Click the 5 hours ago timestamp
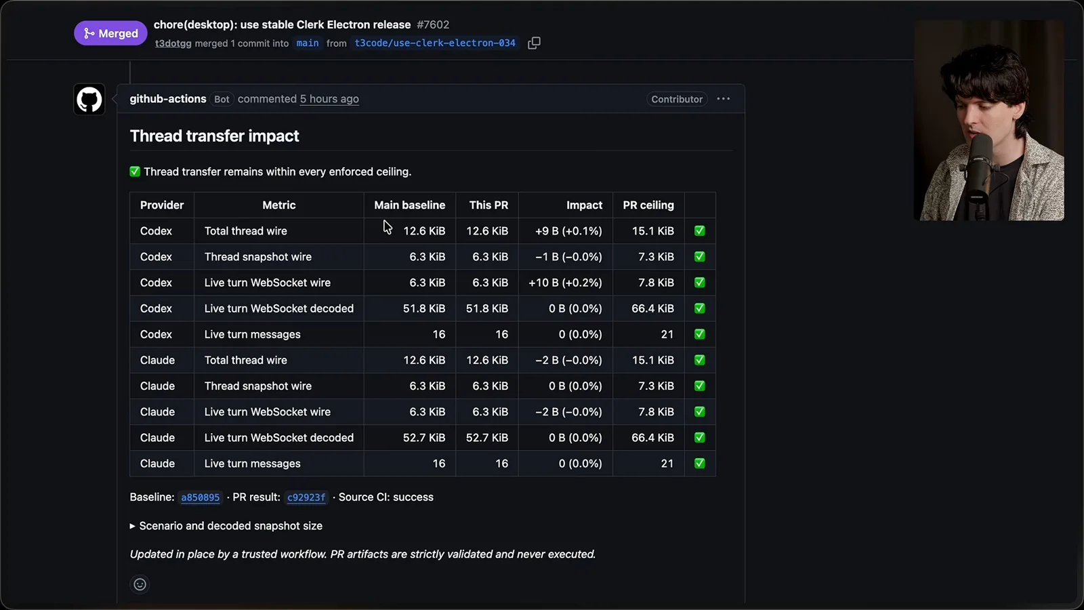This screenshot has width=1084, height=610. tap(329, 99)
